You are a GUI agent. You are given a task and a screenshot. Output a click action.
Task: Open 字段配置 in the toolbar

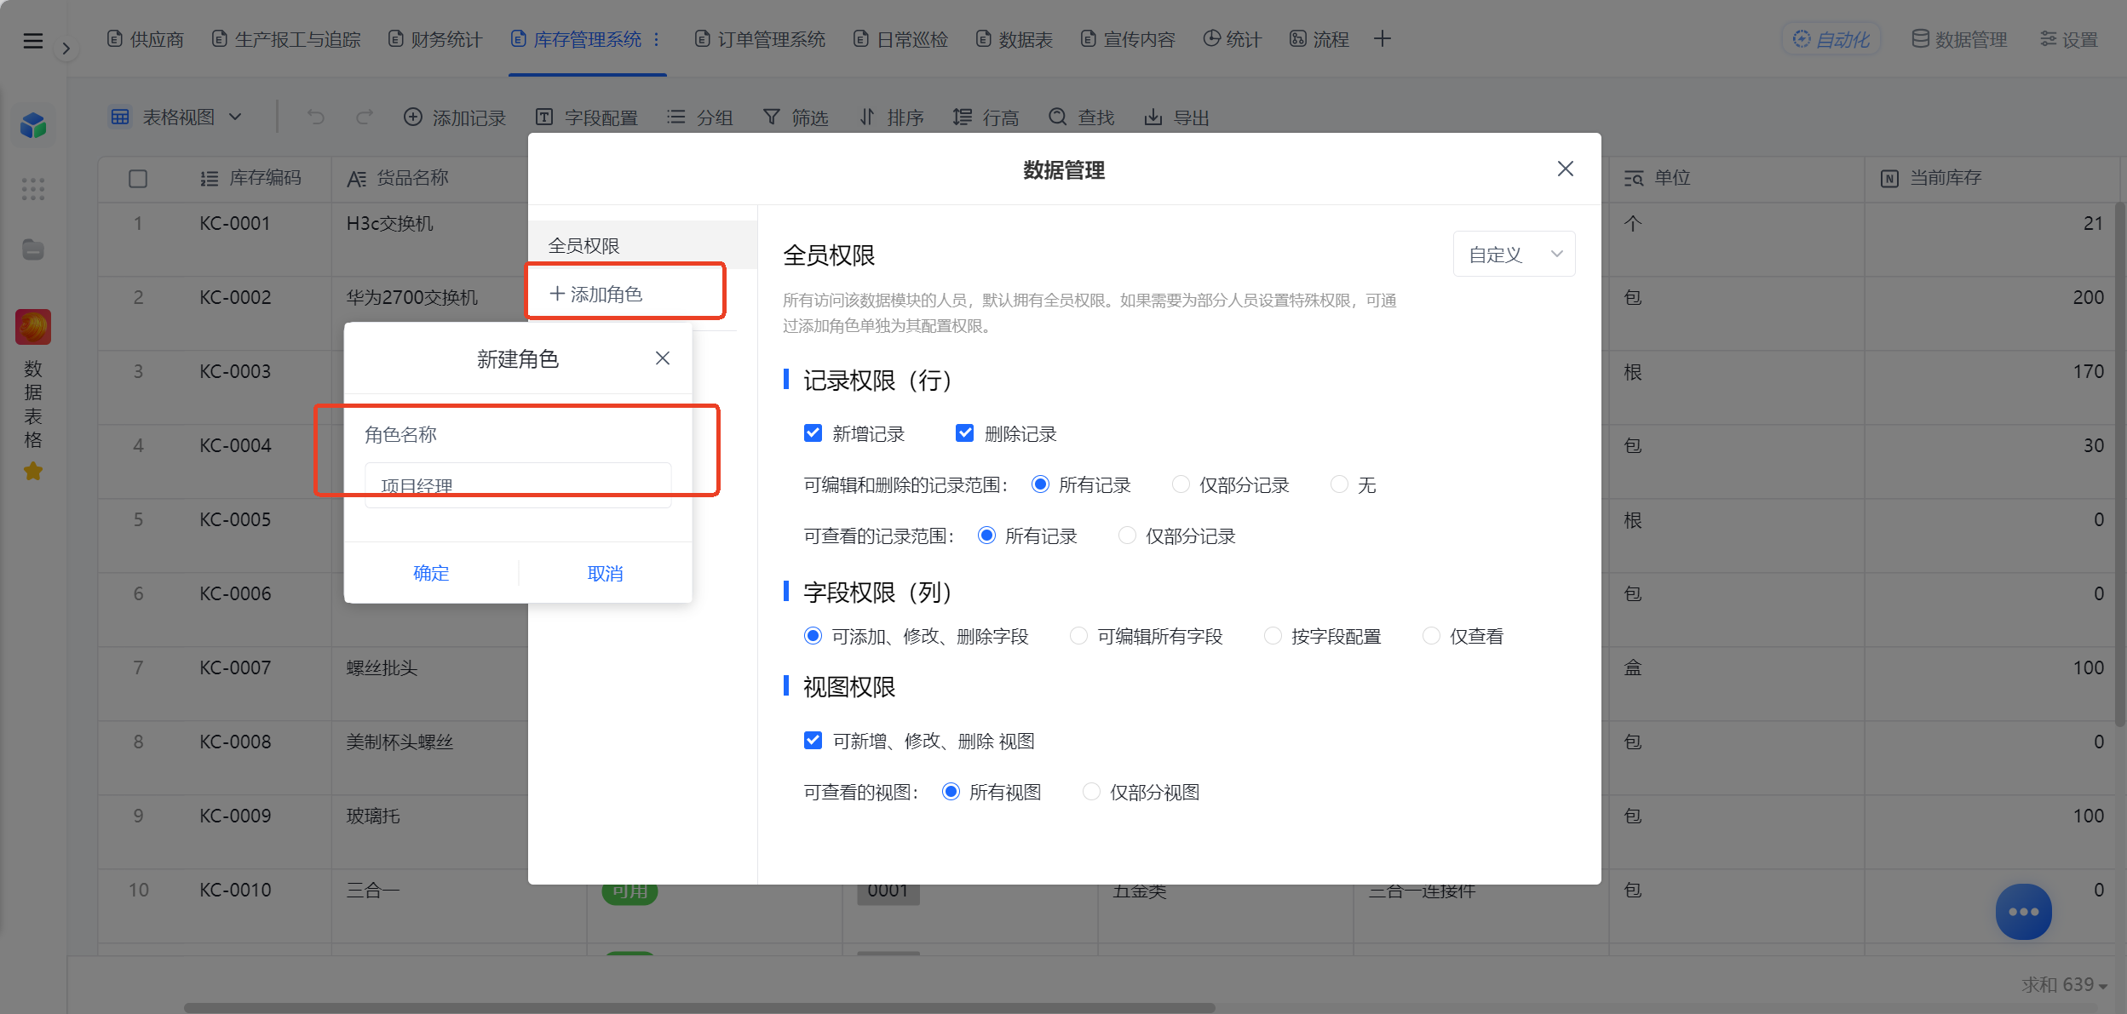point(587,117)
